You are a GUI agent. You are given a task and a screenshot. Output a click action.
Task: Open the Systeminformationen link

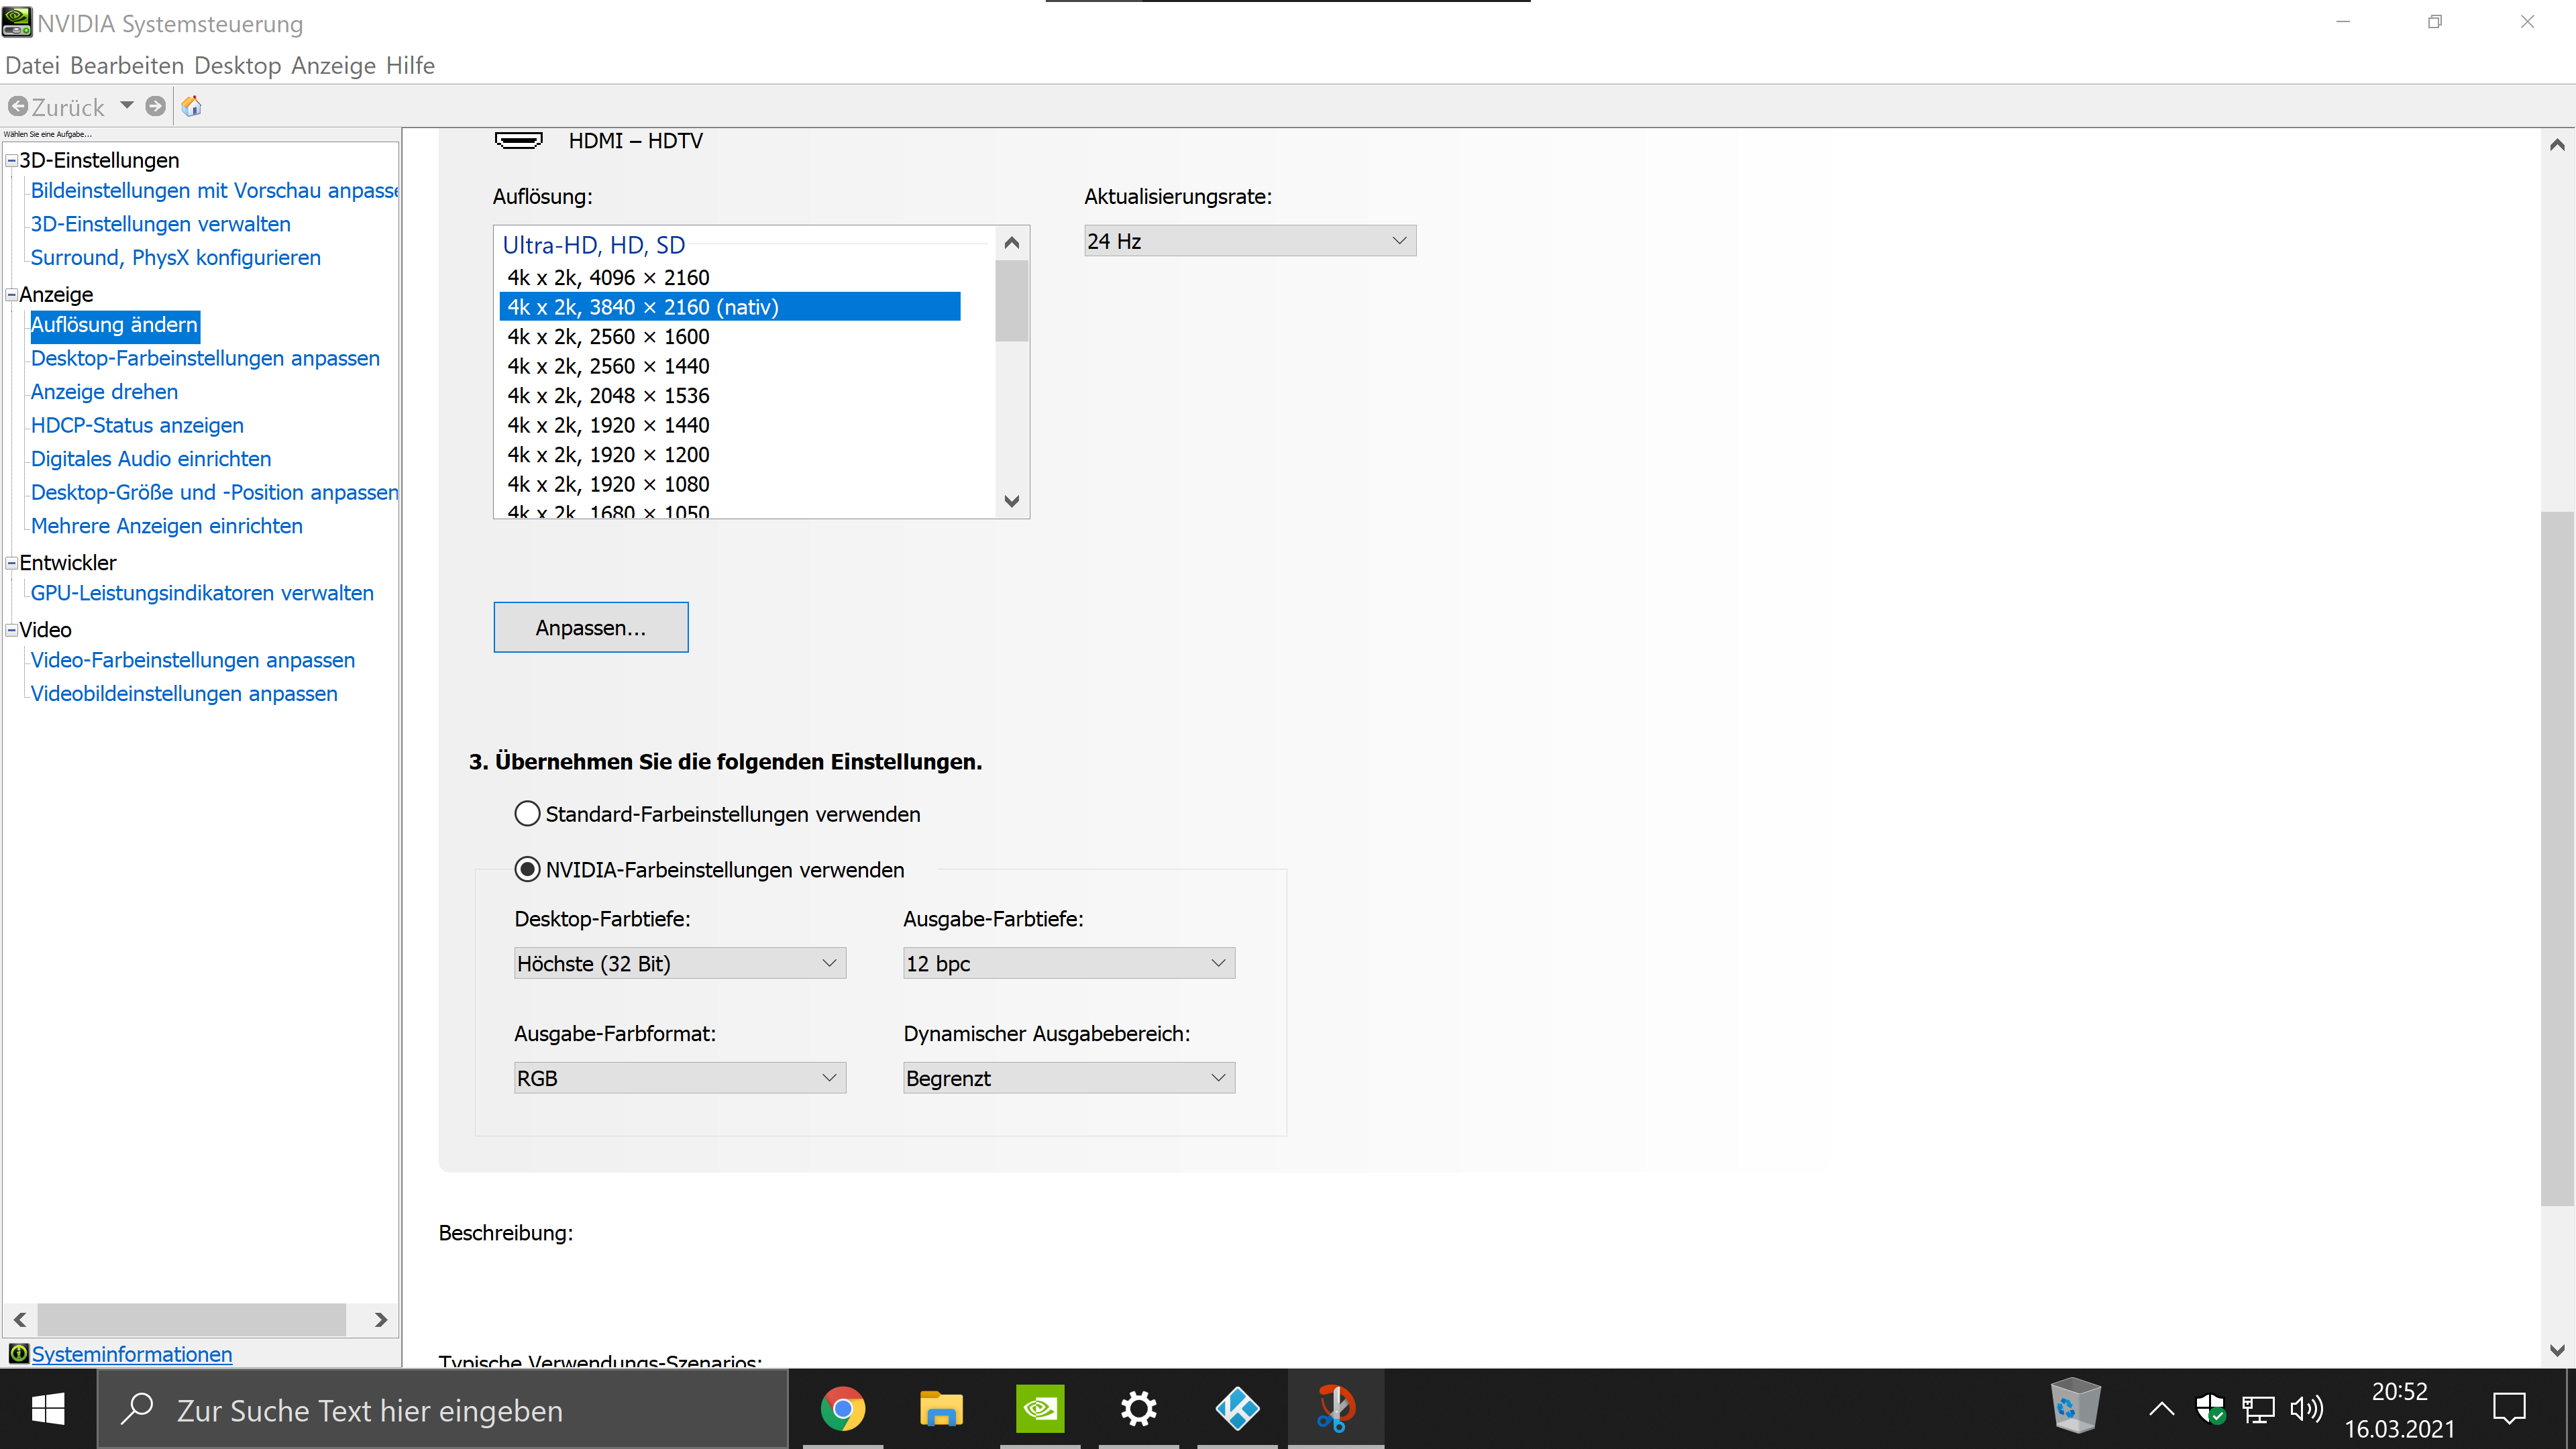point(131,1354)
